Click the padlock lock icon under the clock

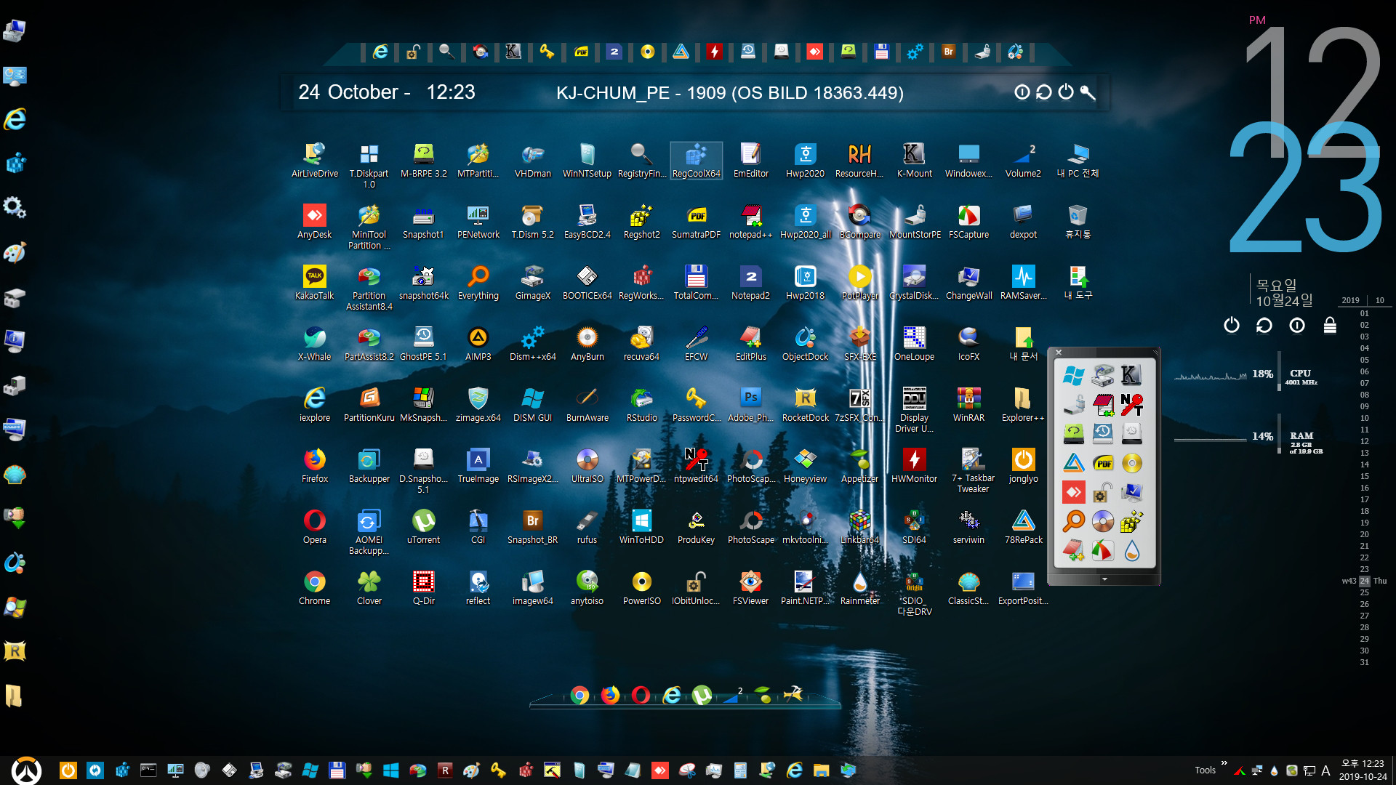(1330, 325)
